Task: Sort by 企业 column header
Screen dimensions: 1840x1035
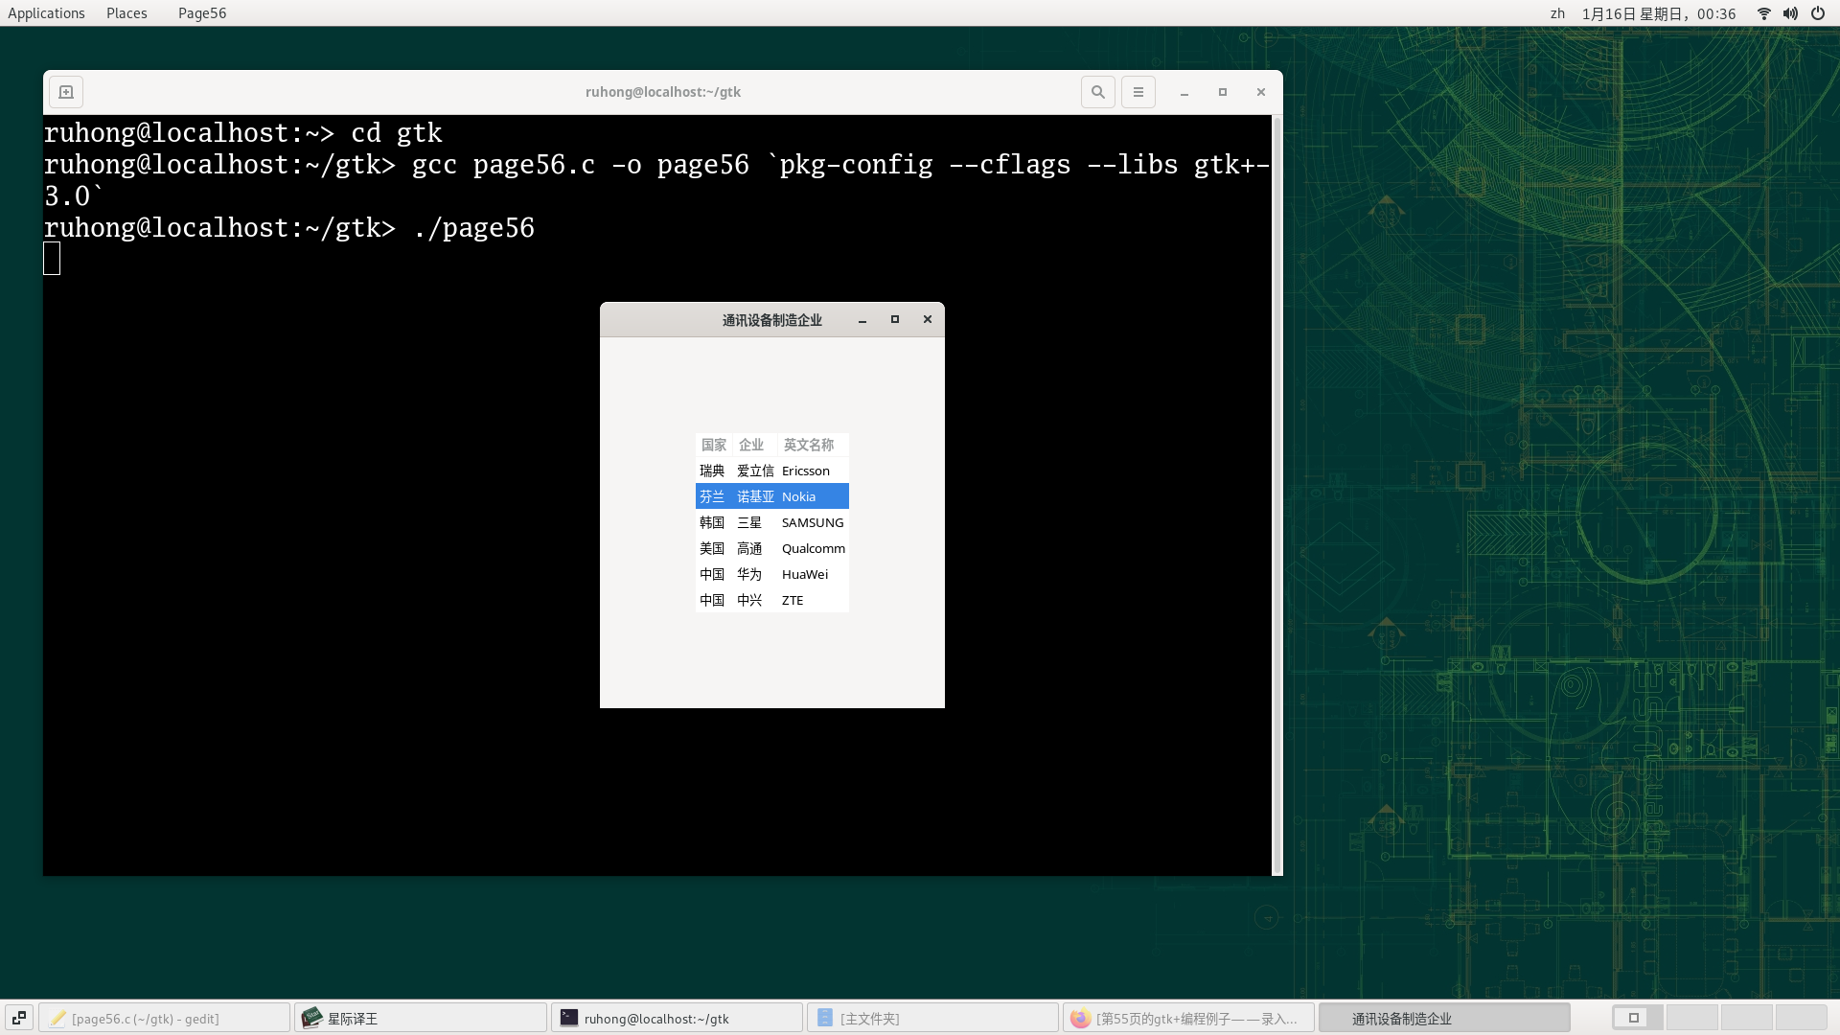Action: [x=752, y=445]
